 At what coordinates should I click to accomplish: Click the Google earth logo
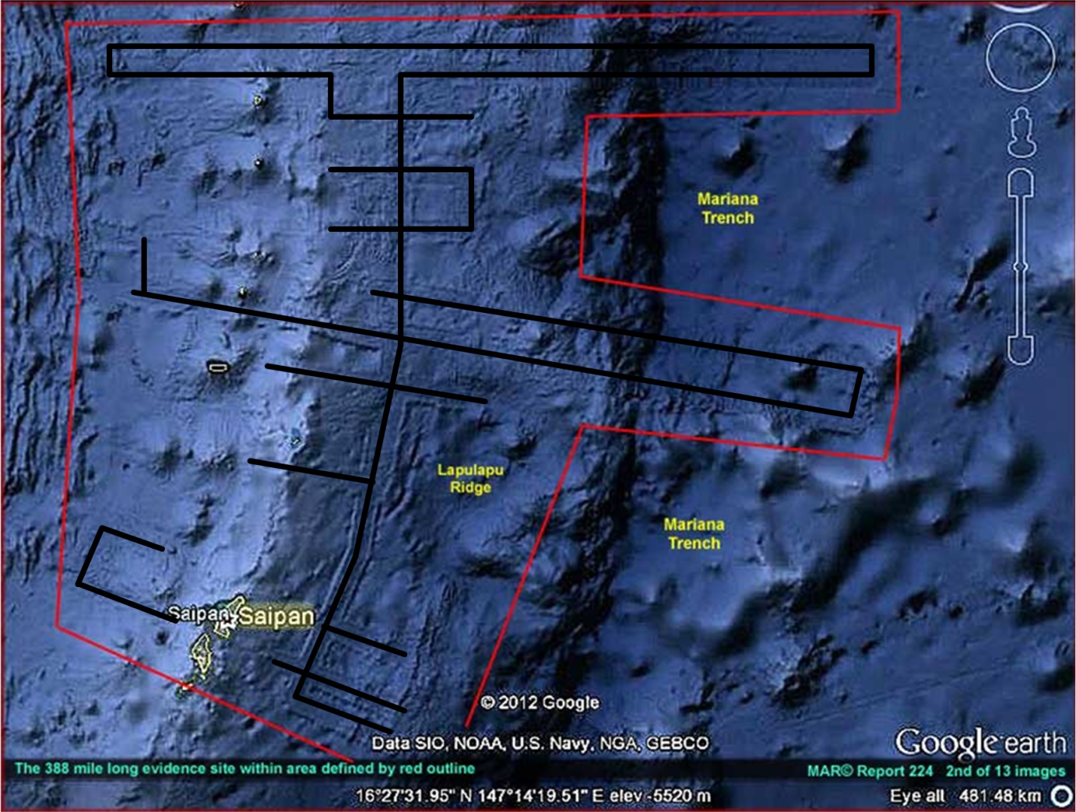(980, 742)
